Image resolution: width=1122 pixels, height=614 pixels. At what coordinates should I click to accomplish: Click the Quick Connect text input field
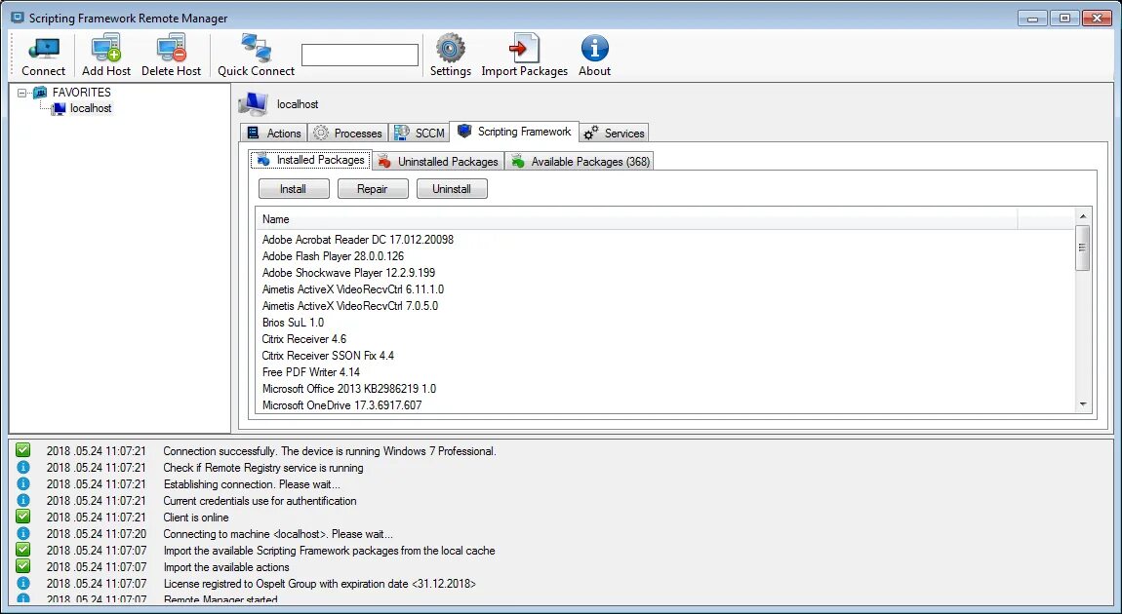[360, 55]
